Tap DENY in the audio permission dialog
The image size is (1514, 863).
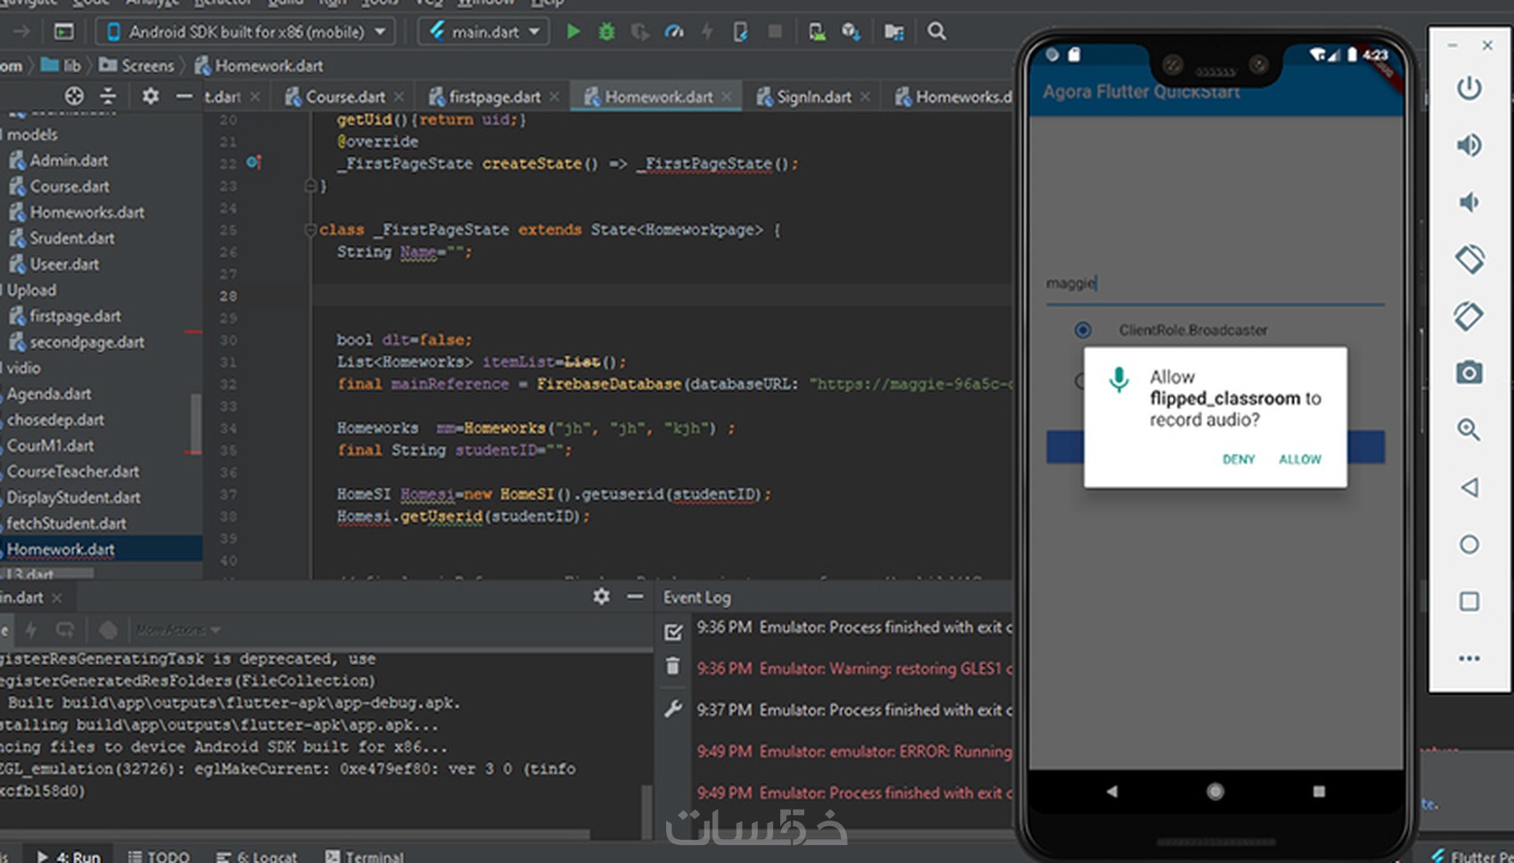click(x=1238, y=459)
